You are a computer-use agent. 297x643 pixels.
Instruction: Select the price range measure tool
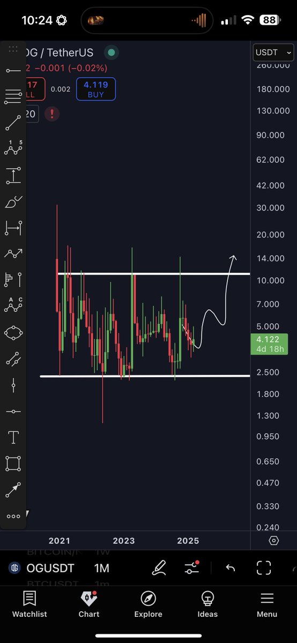coord(13,175)
